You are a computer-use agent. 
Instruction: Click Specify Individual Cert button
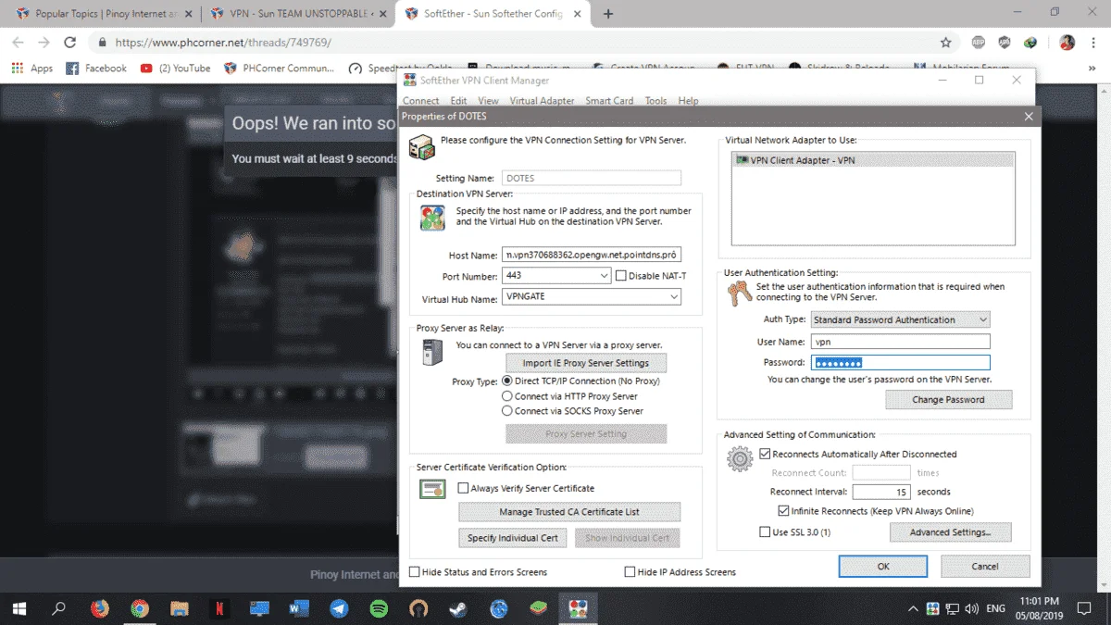pos(513,538)
